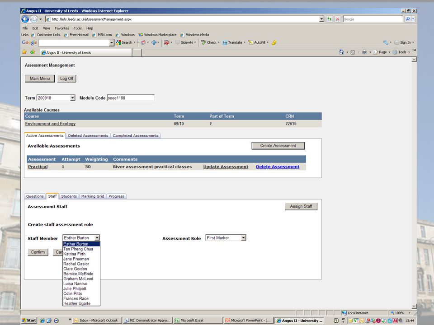Click the page scrollbar down arrow

coord(414,306)
